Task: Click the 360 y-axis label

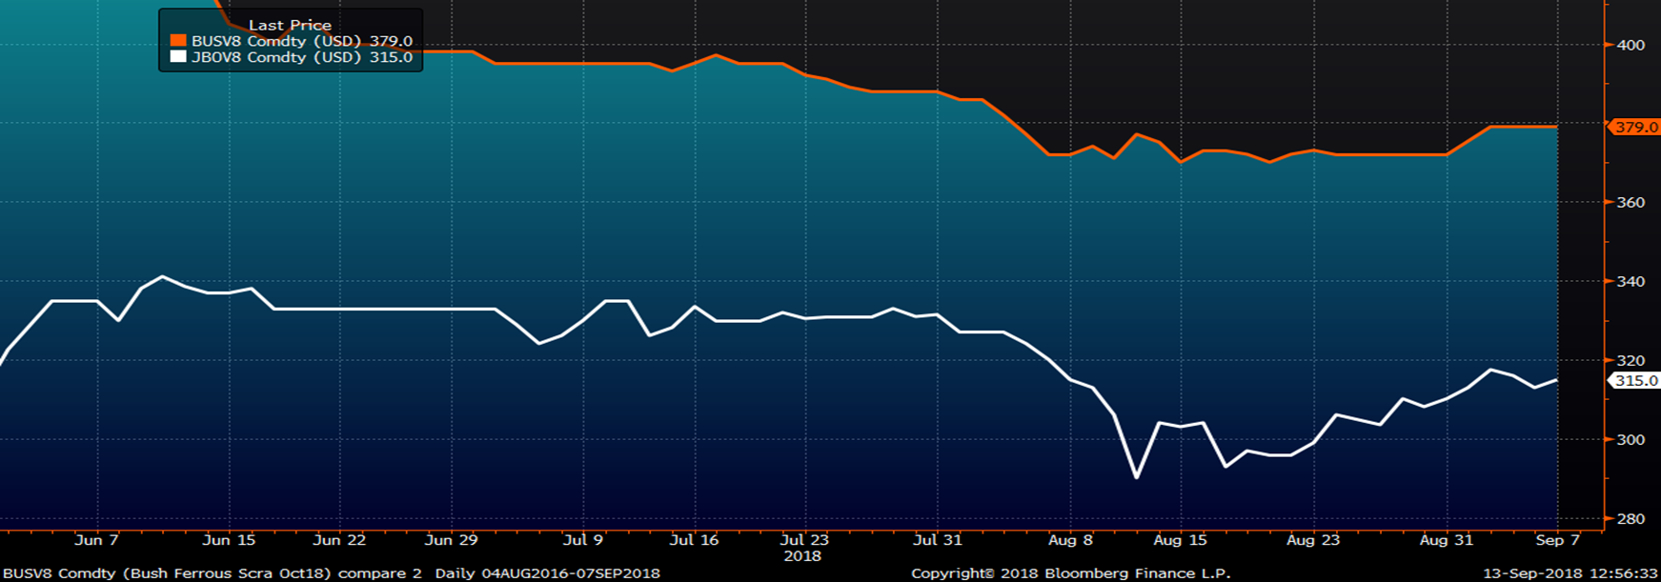Action: click(1631, 202)
